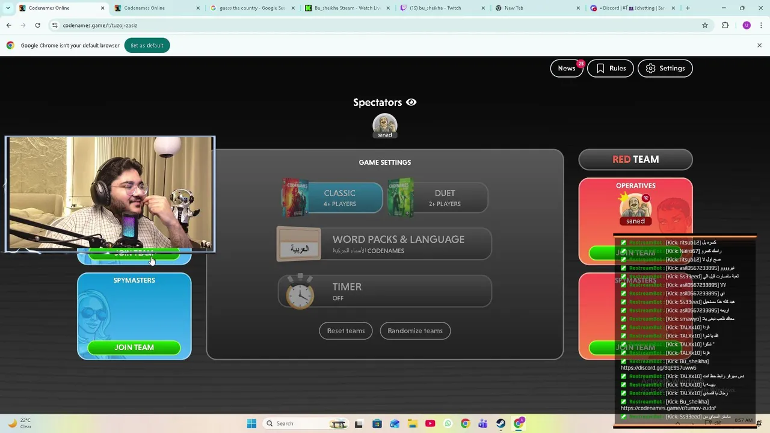Click the webcam overlay thumbnail
770x433 pixels.
pyautogui.click(x=110, y=194)
